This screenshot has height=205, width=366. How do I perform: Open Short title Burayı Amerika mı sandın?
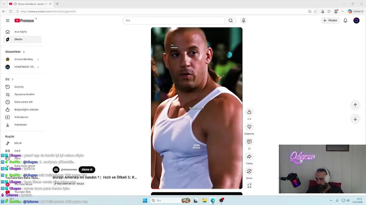point(95,177)
